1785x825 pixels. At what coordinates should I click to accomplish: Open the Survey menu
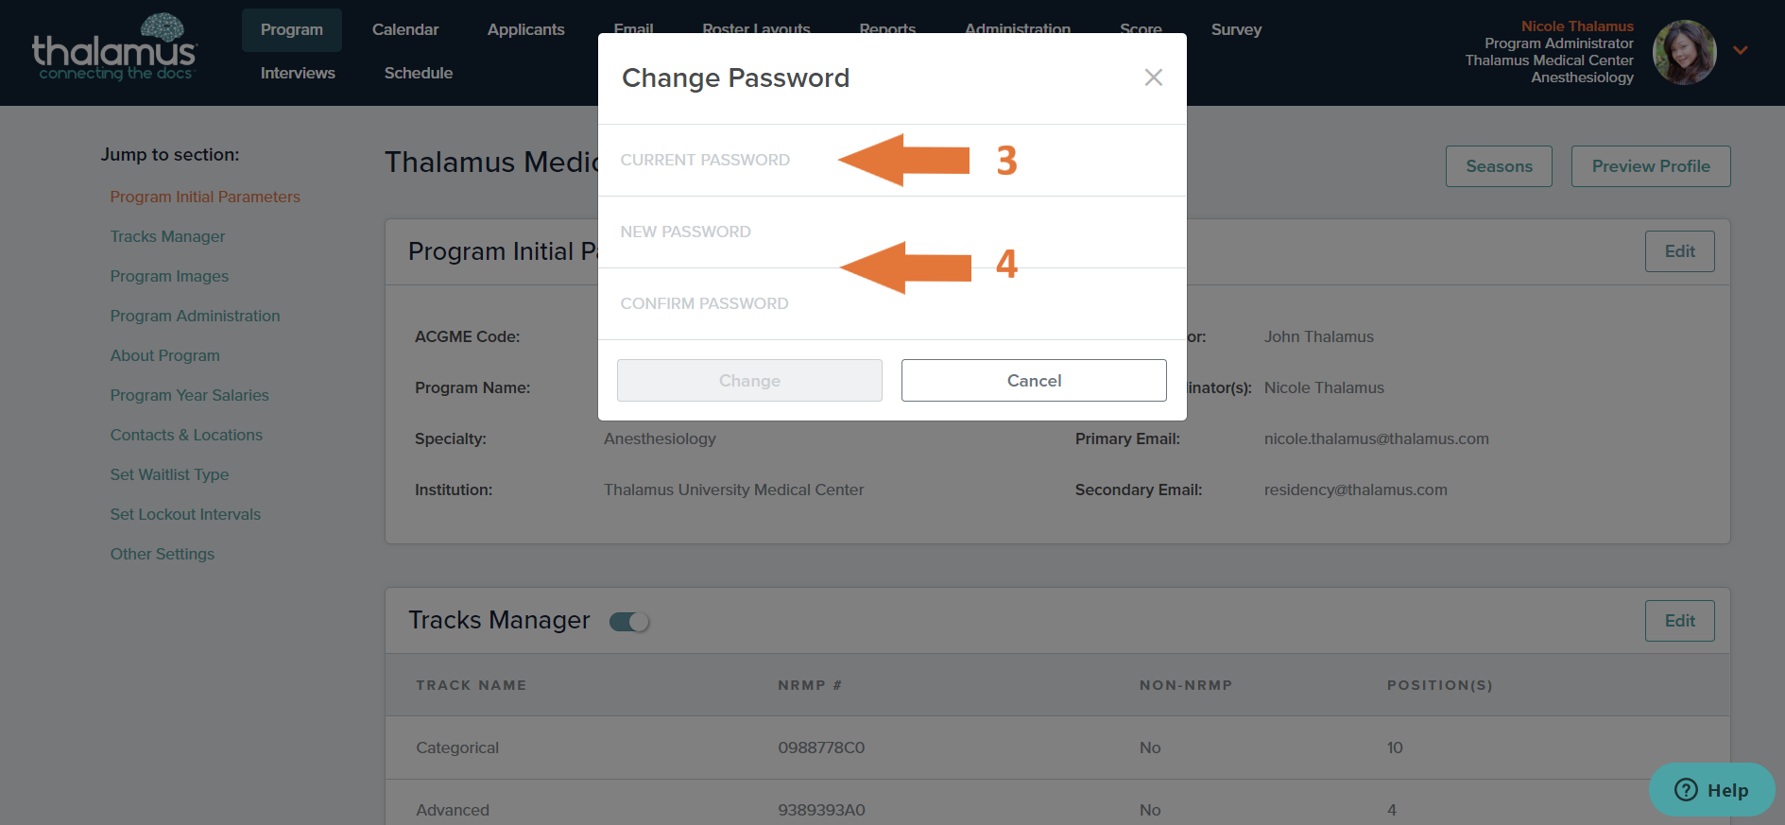[1236, 30]
